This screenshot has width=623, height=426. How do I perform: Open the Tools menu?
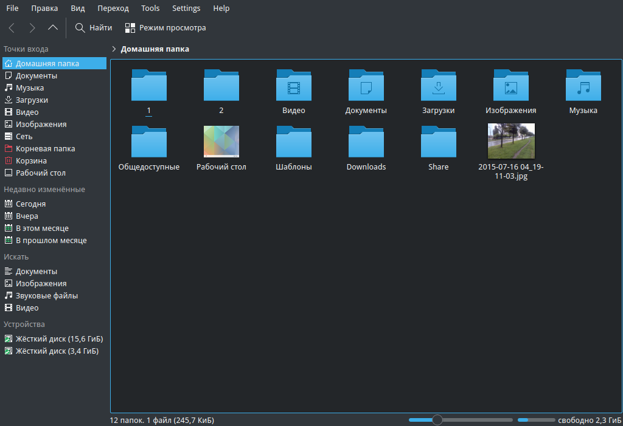150,9
